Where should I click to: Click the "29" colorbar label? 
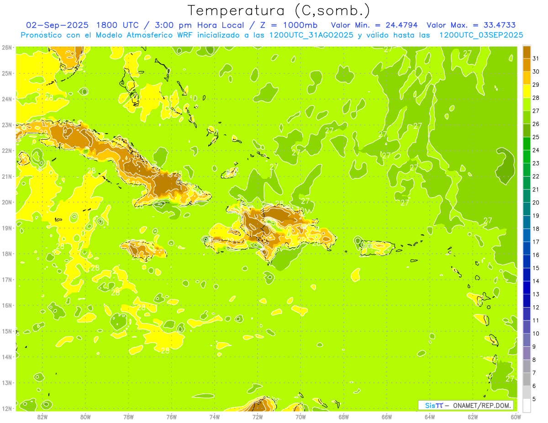536,85
